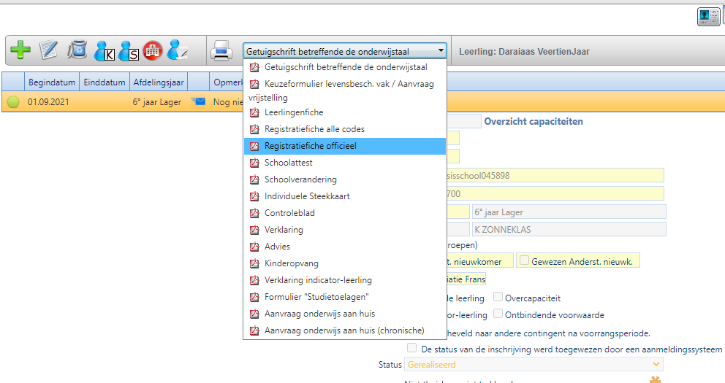The width and height of the screenshot is (725, 383).
Task: Click the person icon marked S
Action: click(128, 50)
